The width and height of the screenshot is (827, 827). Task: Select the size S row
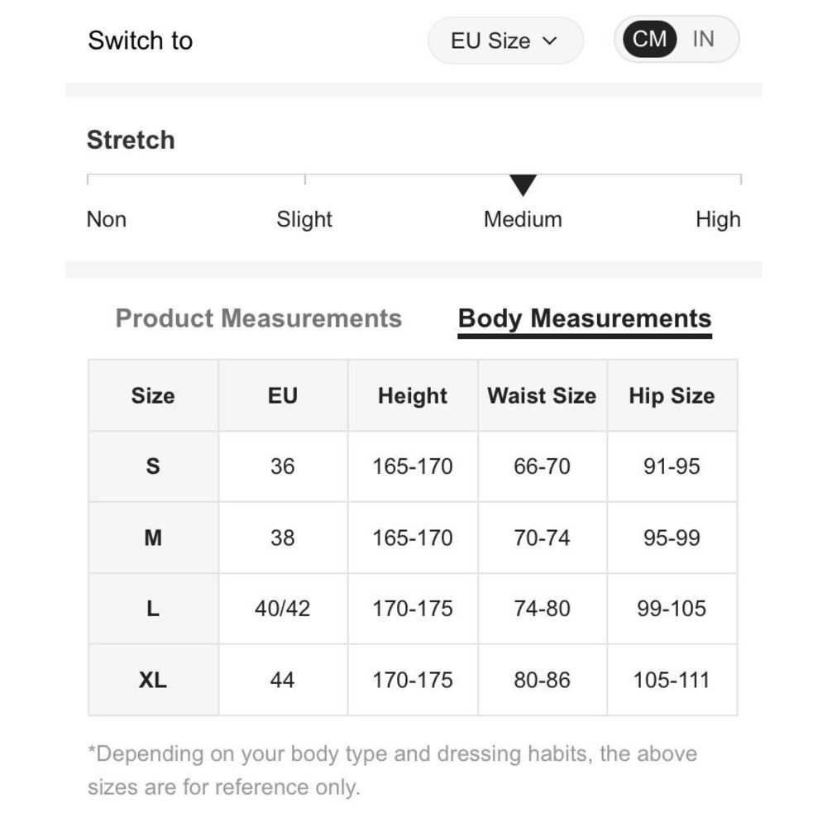[x=153, y=466]
